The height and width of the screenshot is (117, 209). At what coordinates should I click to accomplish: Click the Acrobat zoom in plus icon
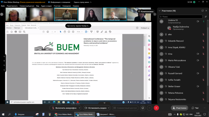(73, 32)
